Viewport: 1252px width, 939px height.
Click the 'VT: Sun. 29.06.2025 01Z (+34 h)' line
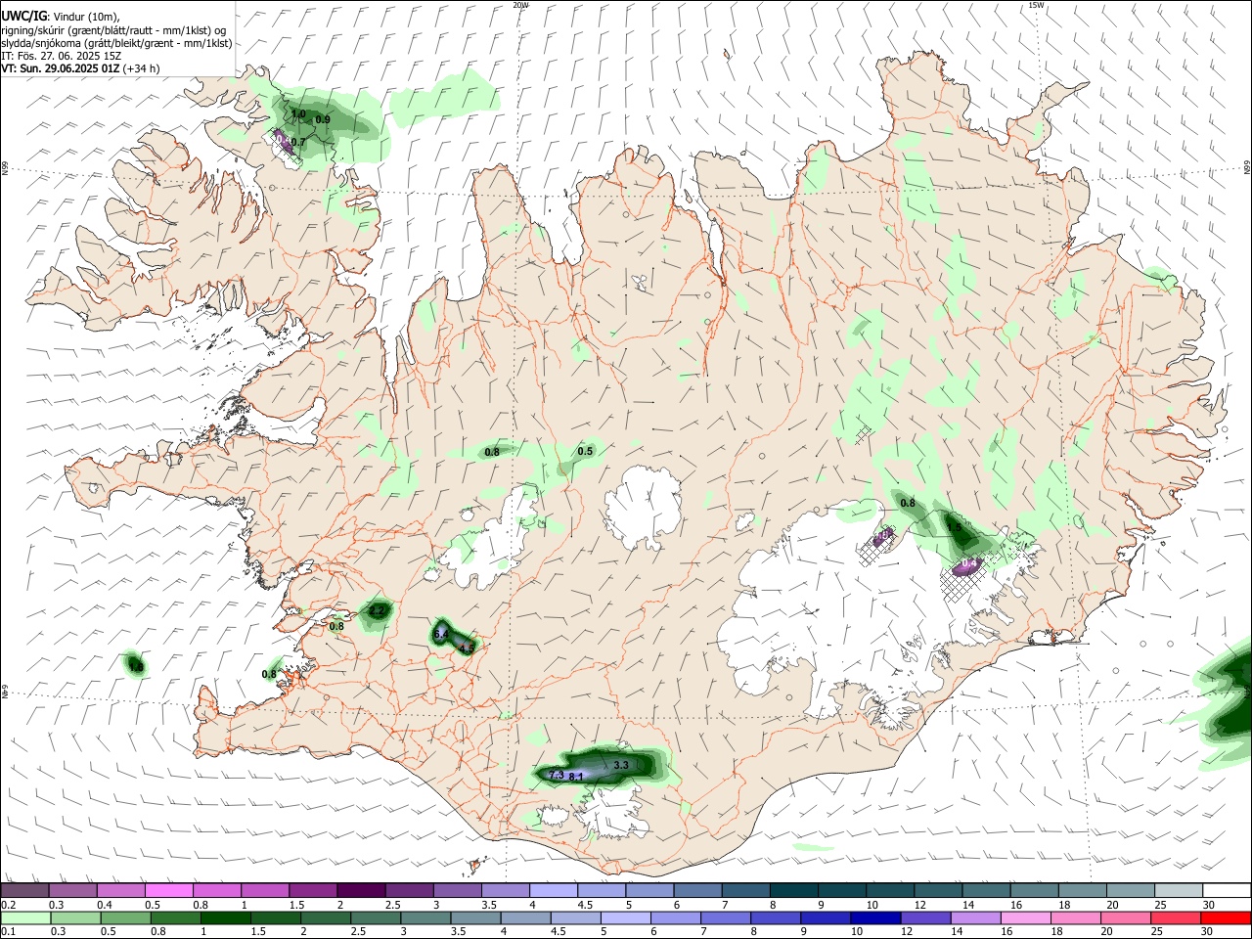coord(80,68)
